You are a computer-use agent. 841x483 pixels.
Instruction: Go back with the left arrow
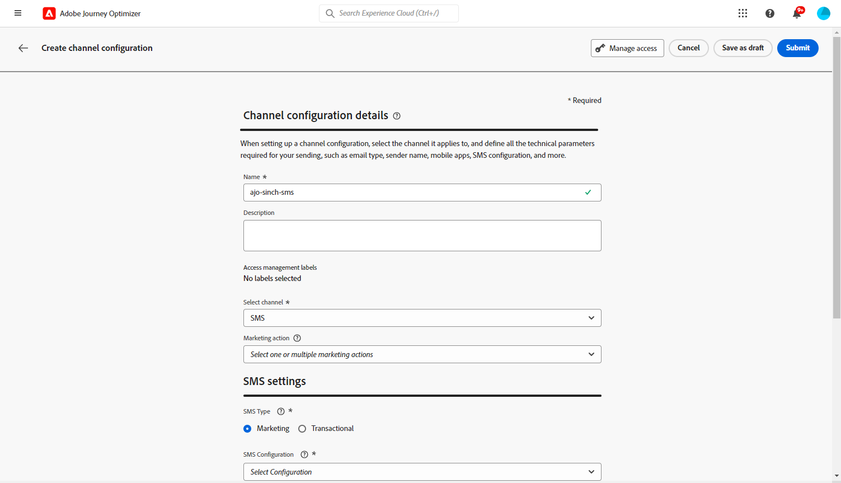click(x=23, y=48)
